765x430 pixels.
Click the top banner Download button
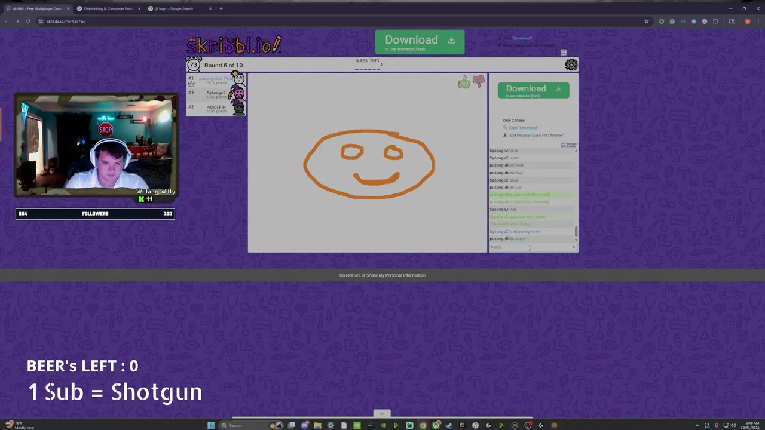point(420,42)
